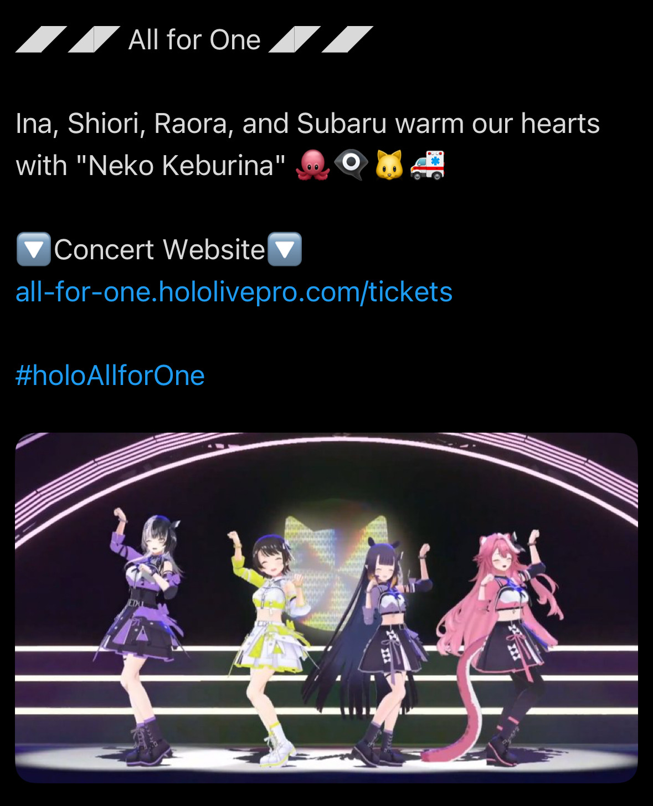Click the octopus emoji
Image resolution: width=653 pixels, height=806 pixels.
coord(313,165)
